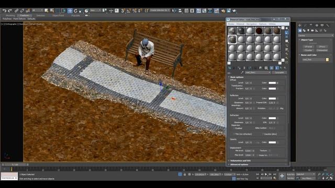Viewport: 335px width, 188px height.
Task: Open the Navigation menu in Material Editor
Action: (x=251, y=24)
